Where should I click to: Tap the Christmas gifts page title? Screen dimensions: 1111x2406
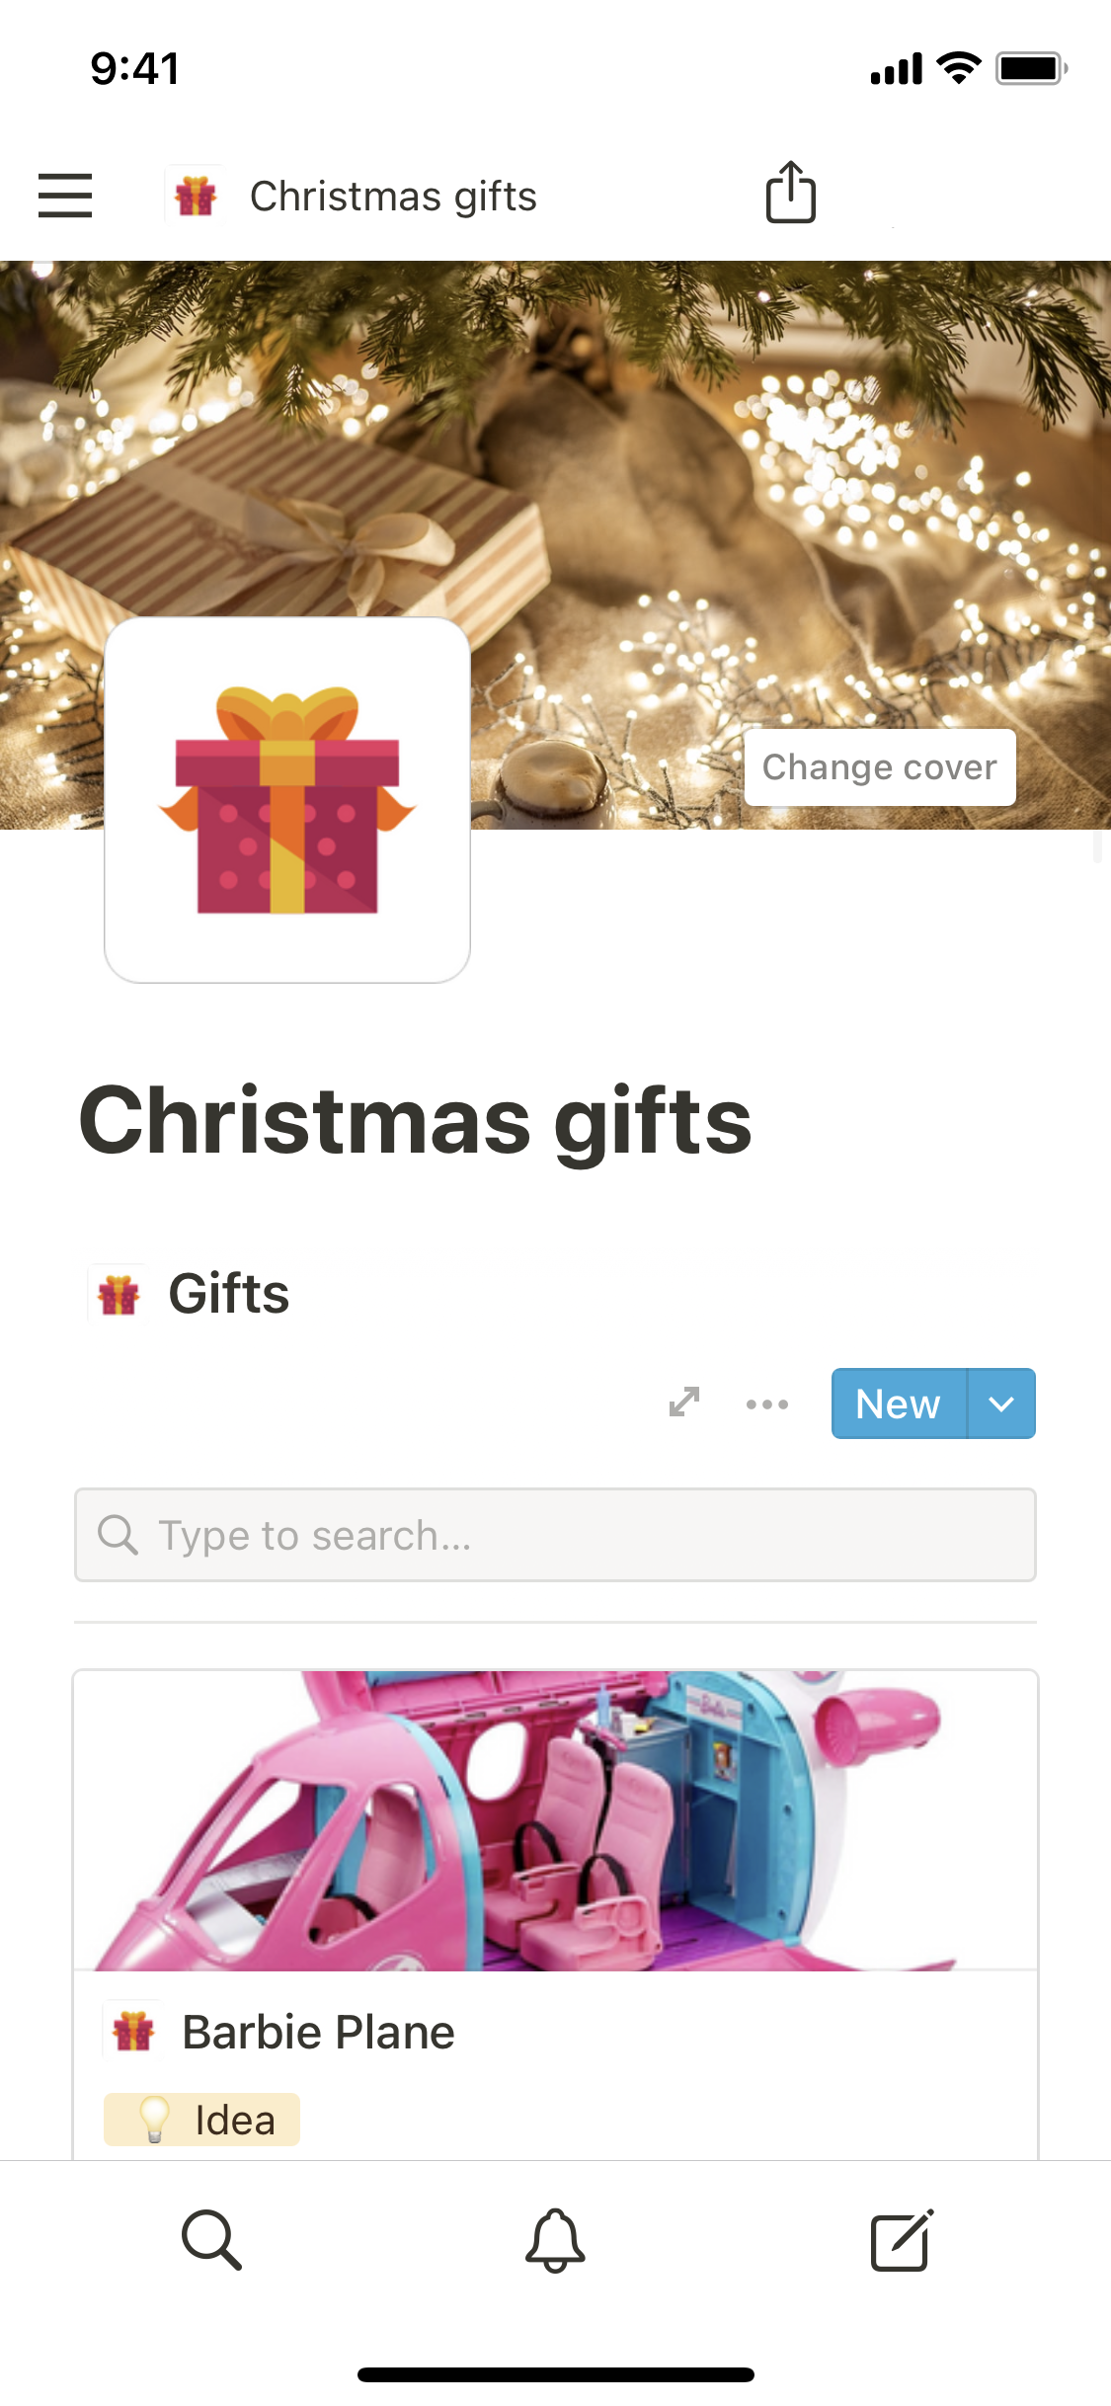pos(415,1121)
